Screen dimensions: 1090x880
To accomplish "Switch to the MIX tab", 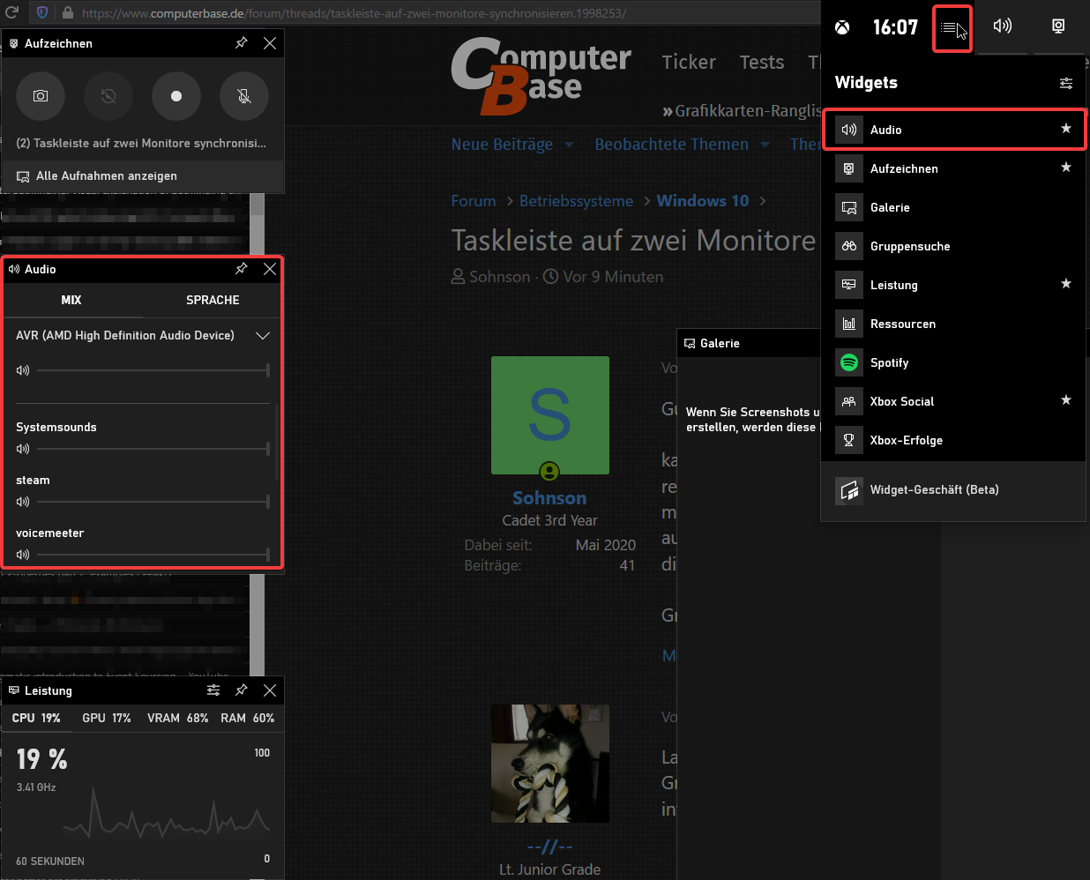I will (x=71, y=300).
